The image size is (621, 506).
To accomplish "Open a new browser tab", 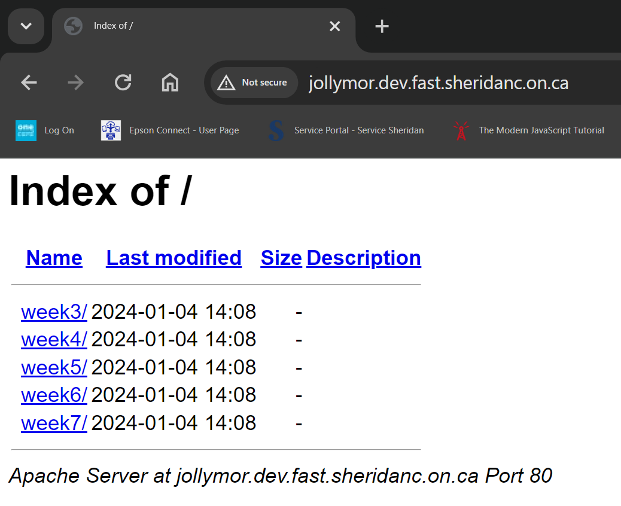I will pos(381,26).
